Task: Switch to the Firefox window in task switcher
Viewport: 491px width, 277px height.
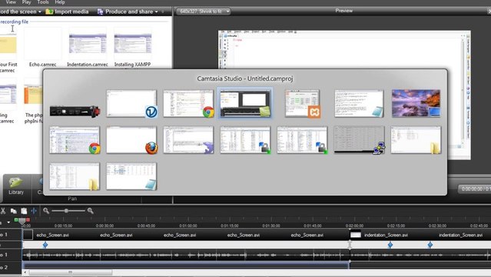Action: tap(131, 140)
